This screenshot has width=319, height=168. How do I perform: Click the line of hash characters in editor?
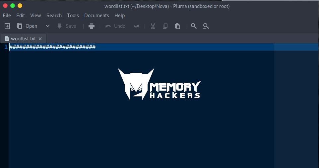(52, 47)
